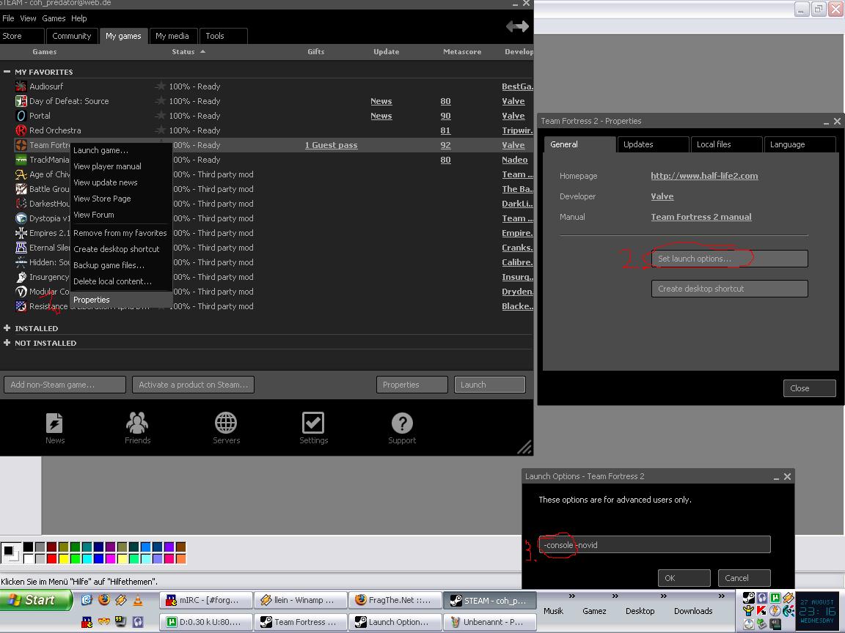
Task: Toggle favorite star for Audiosurf
Action: (x=161, y=86)
